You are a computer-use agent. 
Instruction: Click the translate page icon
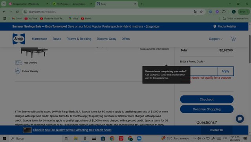[195, 12]
